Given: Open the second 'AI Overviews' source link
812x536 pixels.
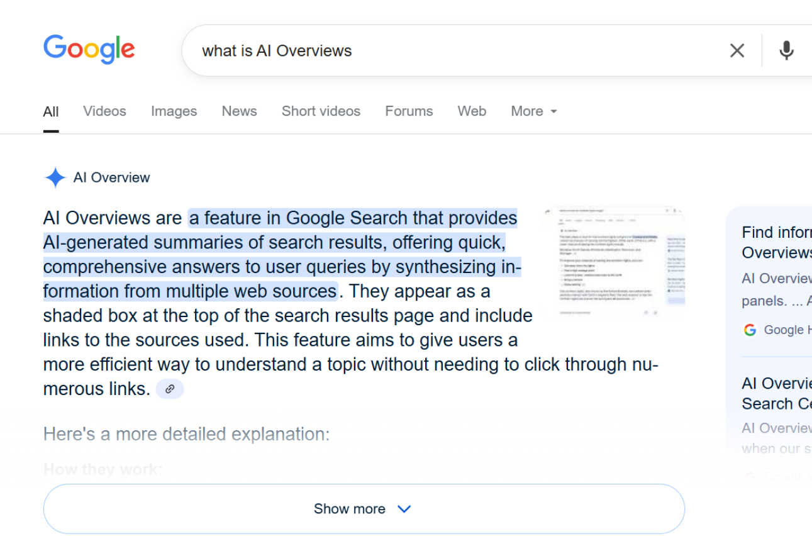Looking at the screenshot, I should (x=776, y=393).
